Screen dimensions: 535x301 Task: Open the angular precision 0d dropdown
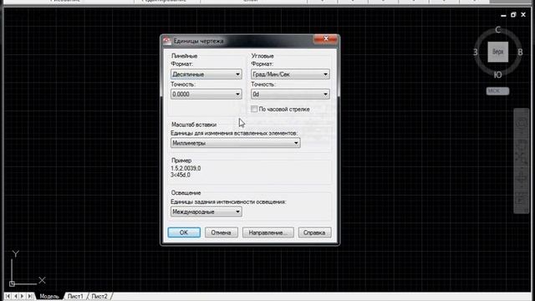coord(290,94)
